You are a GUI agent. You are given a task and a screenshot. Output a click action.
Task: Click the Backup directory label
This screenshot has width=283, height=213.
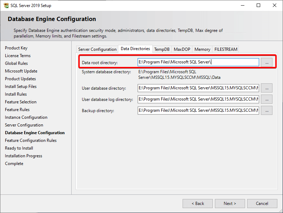coord(98,111)
